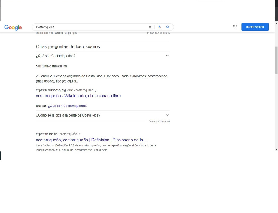The height and width of the screenshot is (213, 278).
Task: Click the scrollbar down arrow
Action: tap(276, 150)
